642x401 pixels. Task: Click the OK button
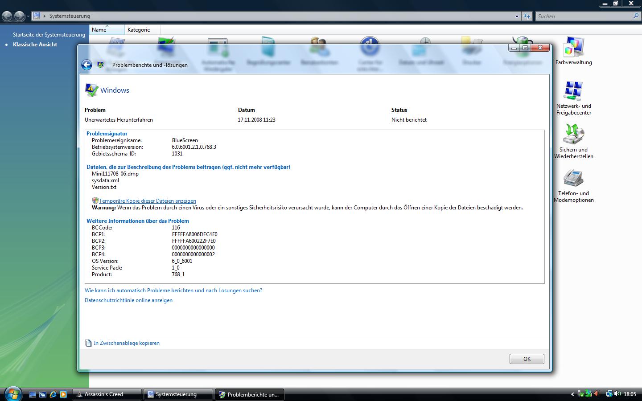click(x=527, y=359)
